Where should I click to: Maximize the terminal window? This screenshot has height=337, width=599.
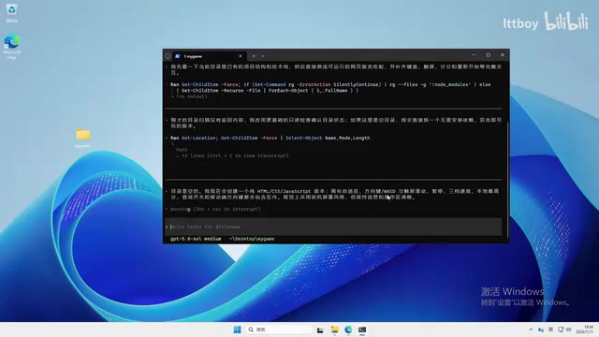point(489,55)
